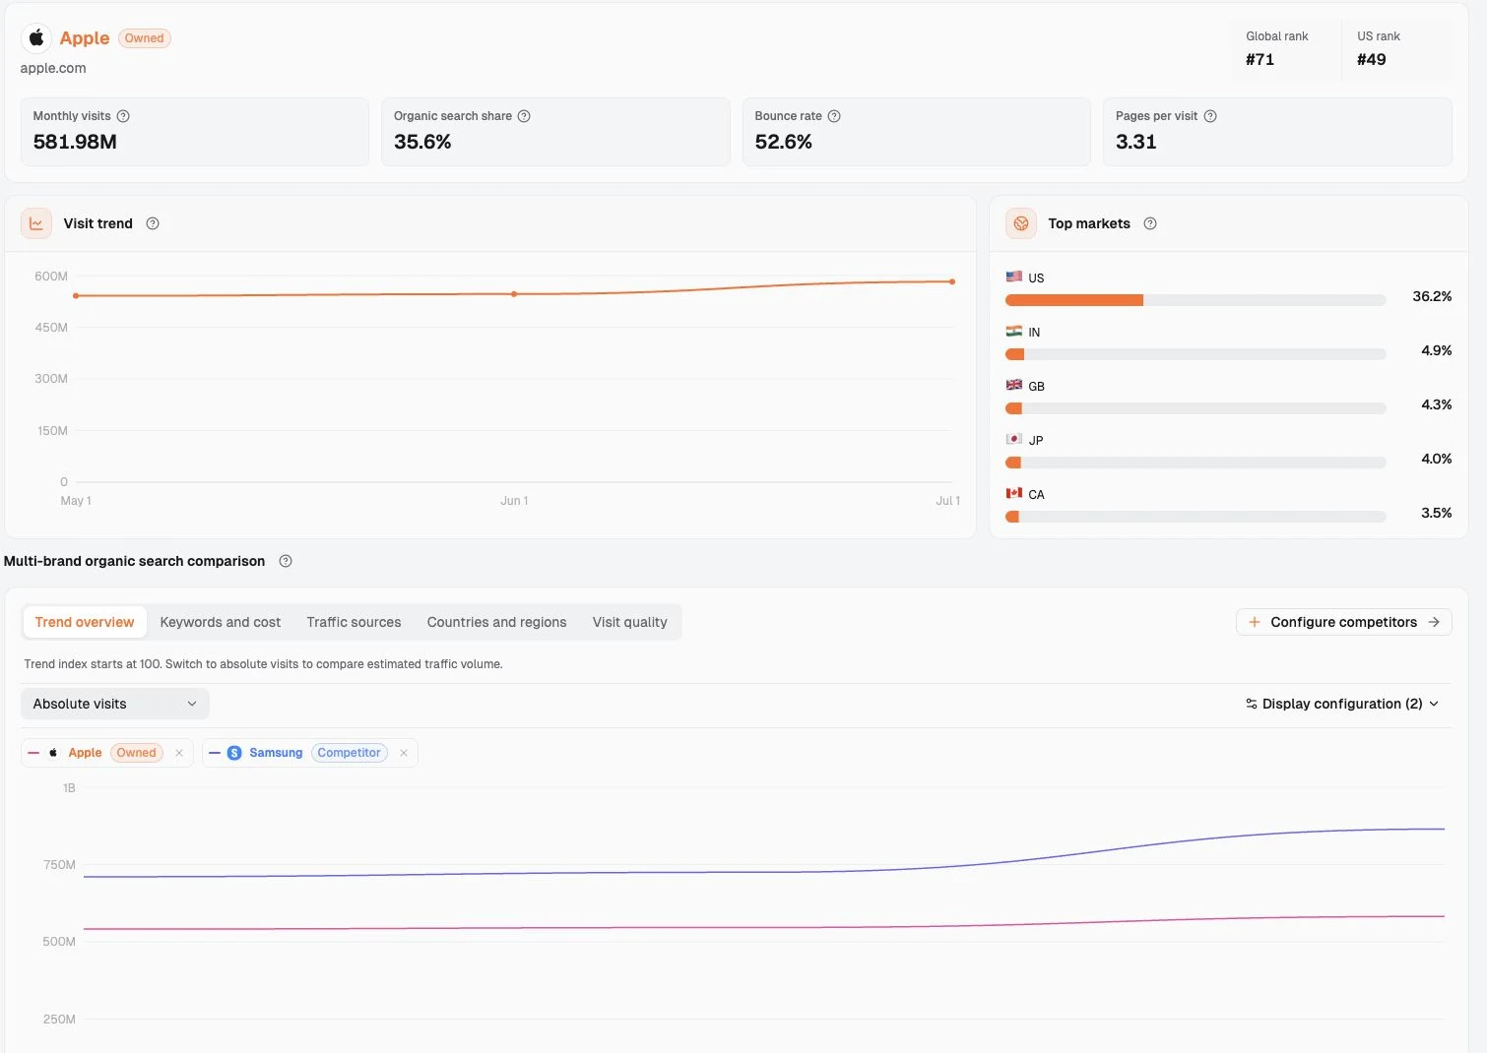The height and width of the screenshot is (1053, 1487).
Task: Click the US rank #49 value
Action: (1371, 59)
